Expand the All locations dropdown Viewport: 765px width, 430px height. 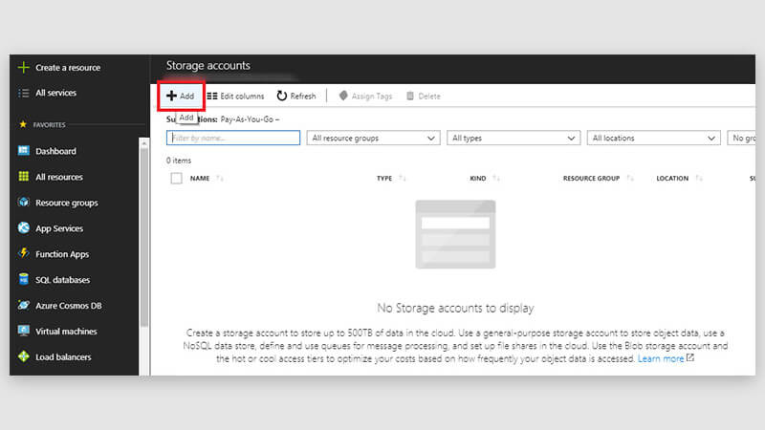pyautogui.click(x=654, y=138)
